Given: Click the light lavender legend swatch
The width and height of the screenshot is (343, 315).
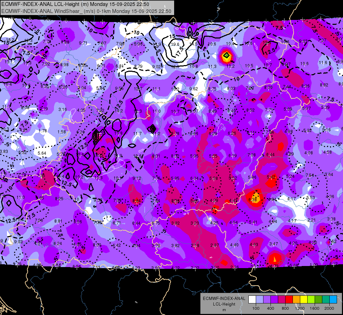Looking at the screenshot, I should point(259,300).
